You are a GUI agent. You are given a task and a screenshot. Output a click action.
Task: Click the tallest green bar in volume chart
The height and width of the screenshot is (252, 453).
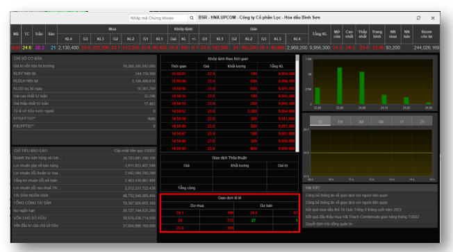click(x=340, y=85)
